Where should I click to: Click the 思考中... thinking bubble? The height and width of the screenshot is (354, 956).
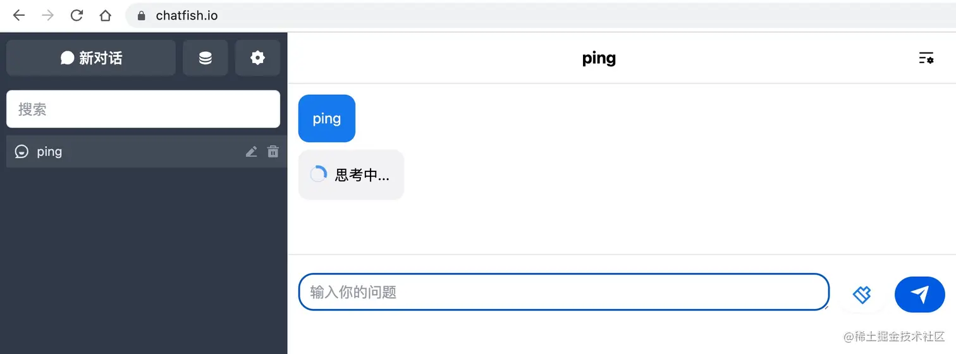[x=351, y=175]
